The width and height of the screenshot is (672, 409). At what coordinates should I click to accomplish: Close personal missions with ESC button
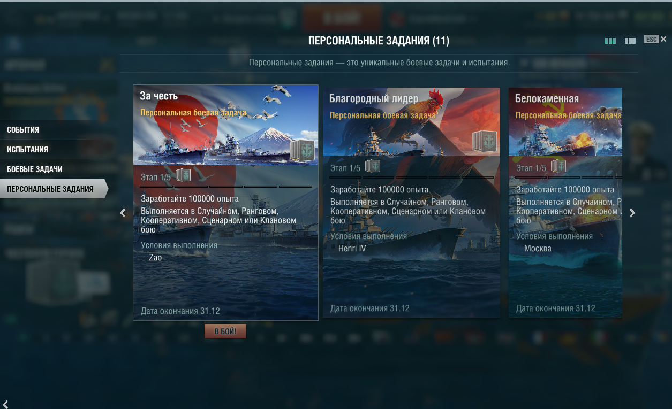pyautogui.click(x=655, y=40)
